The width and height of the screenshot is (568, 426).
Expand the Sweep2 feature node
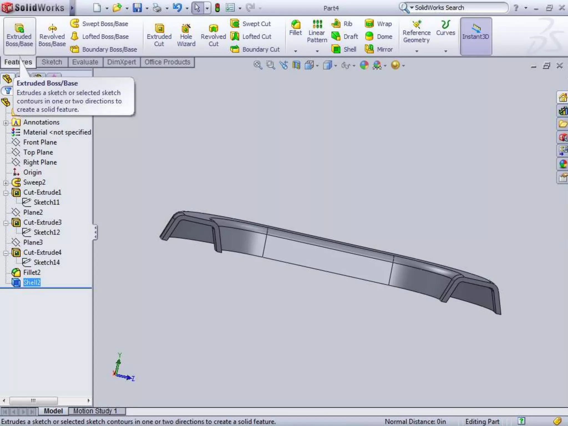(6, 183)
